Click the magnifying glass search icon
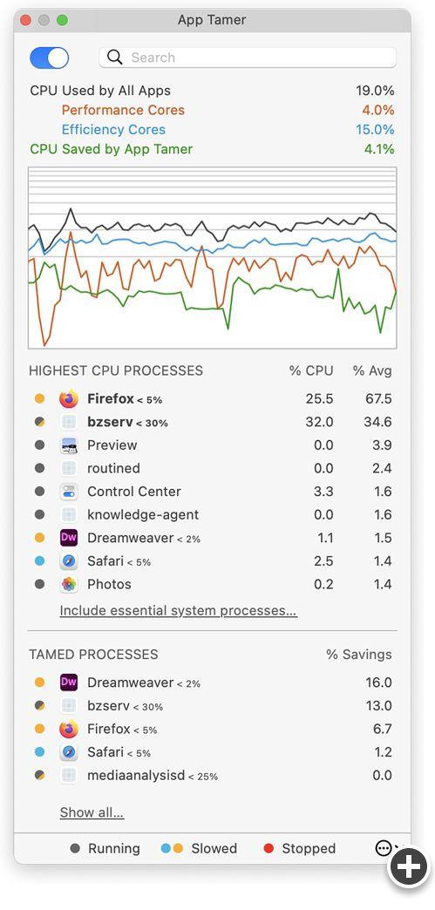Viewport: 435px width, 910px height. [x=115, y=57]
